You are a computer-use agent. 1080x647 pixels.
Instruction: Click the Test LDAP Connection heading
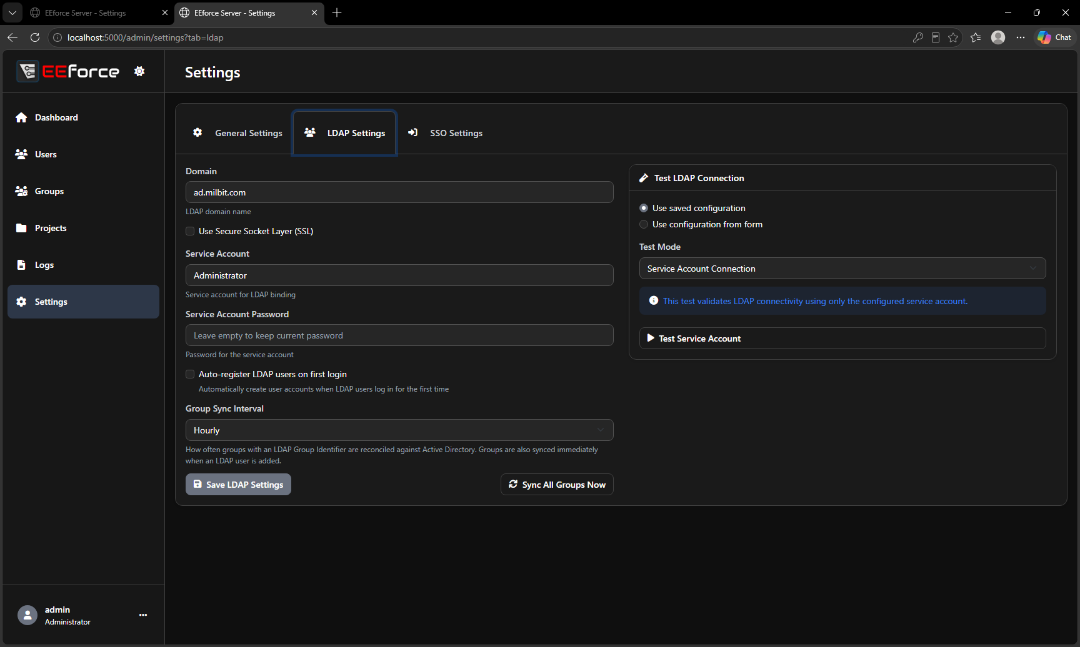[699, 178]
